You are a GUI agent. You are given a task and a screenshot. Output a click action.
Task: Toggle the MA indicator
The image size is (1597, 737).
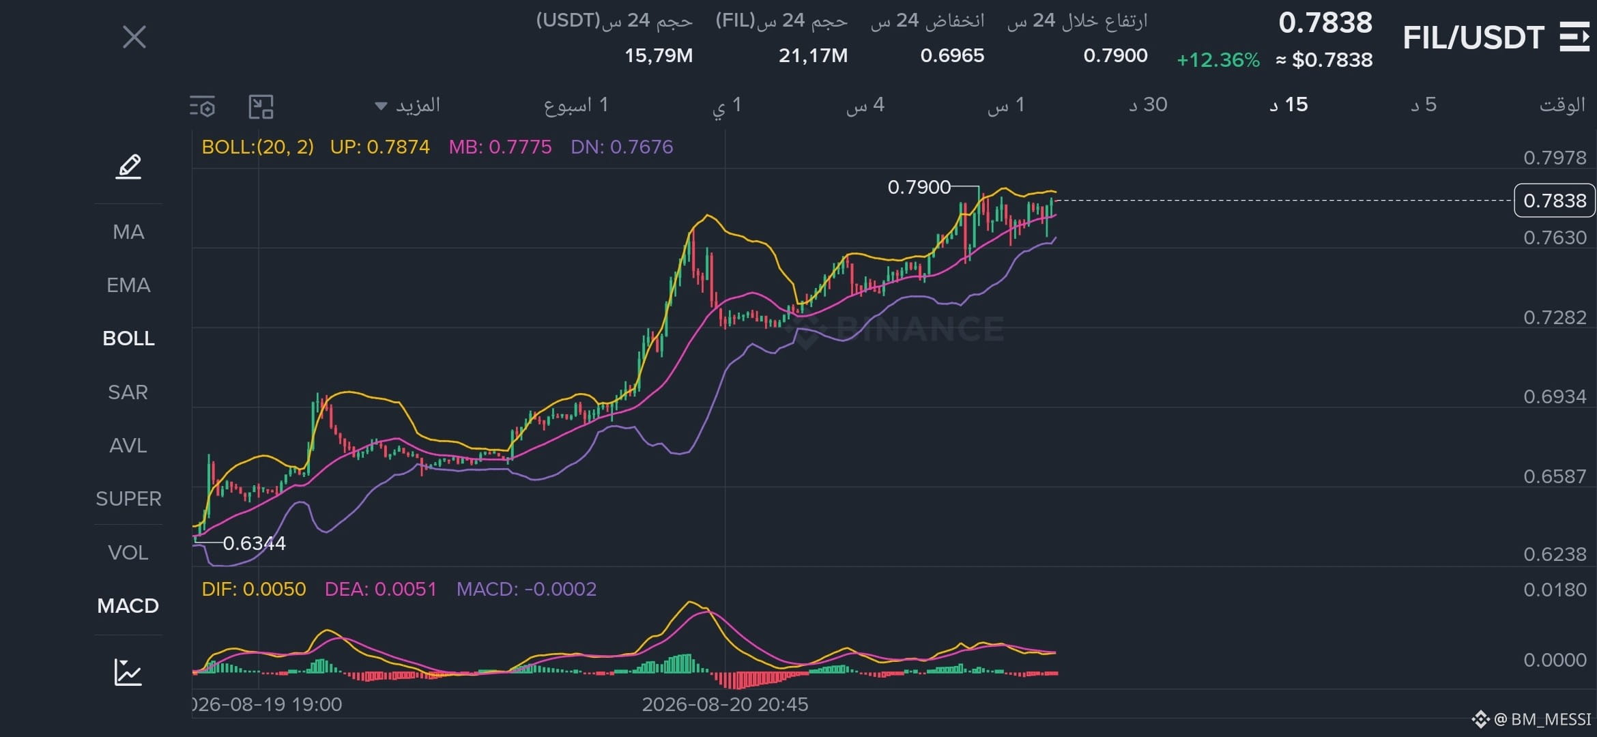point(128,232)
